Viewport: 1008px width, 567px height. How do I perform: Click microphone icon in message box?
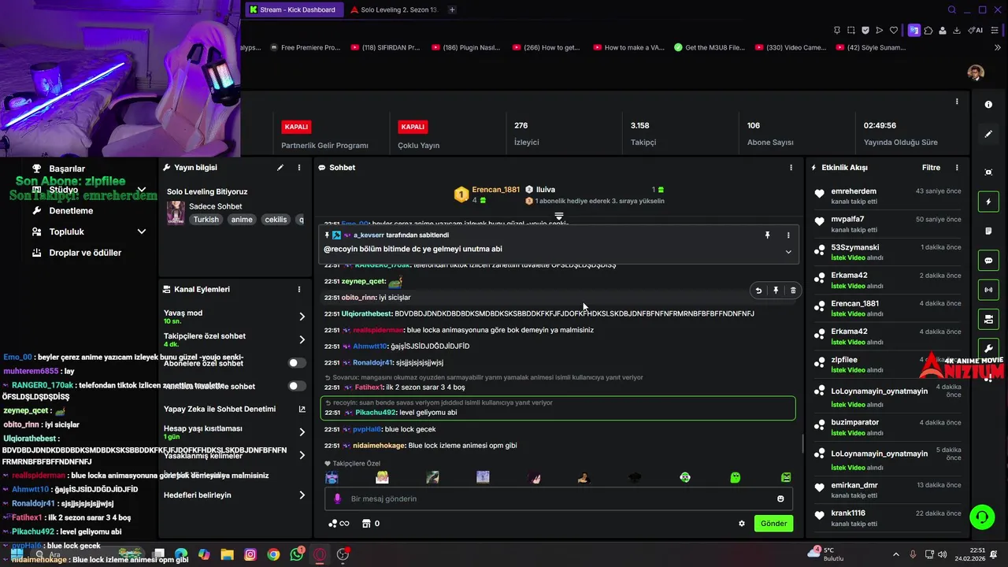337,498
